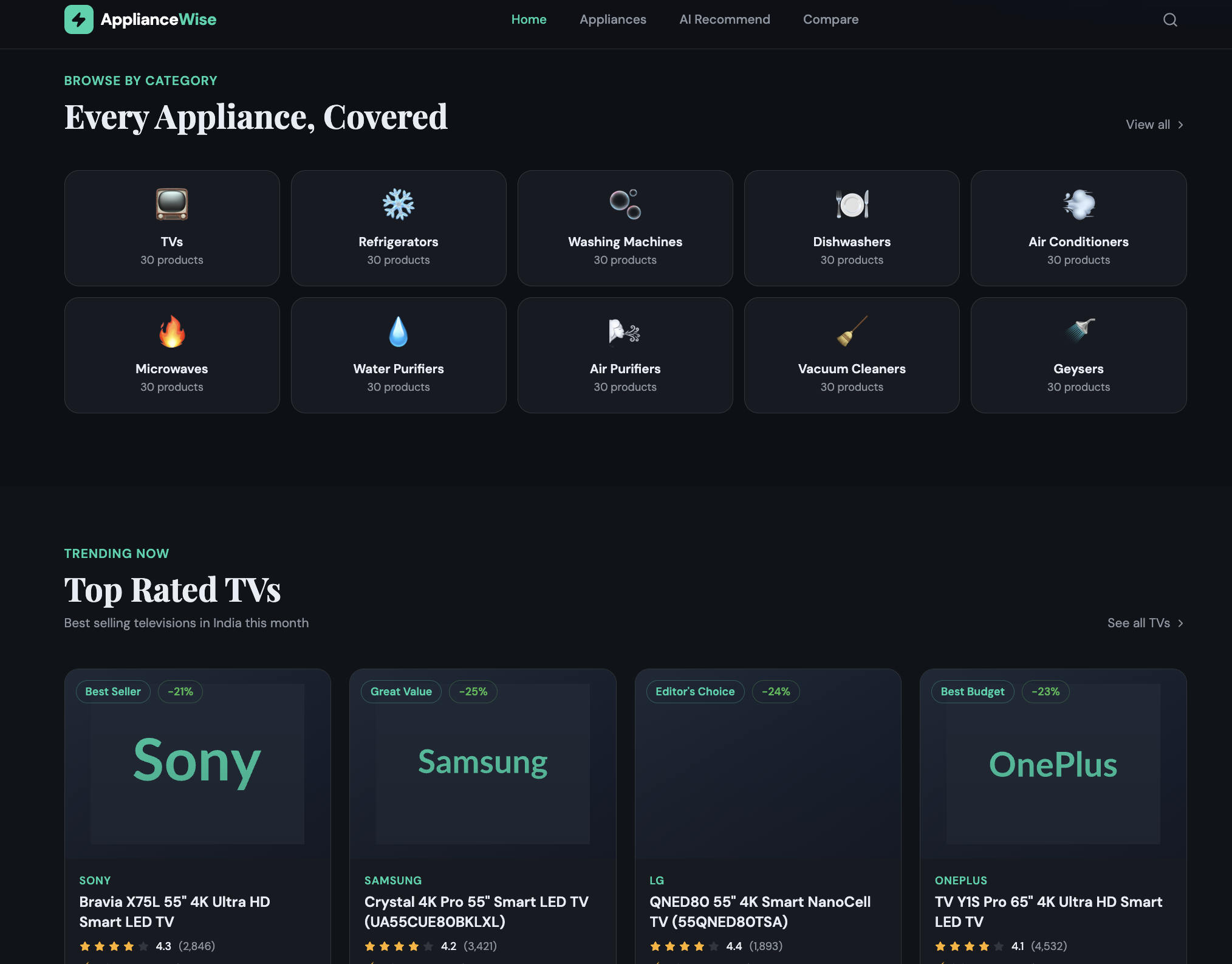Open QNED80 55" 4K Smart NanoCell title
This screenshot has width=1232, height=964.
pos(761,912)
